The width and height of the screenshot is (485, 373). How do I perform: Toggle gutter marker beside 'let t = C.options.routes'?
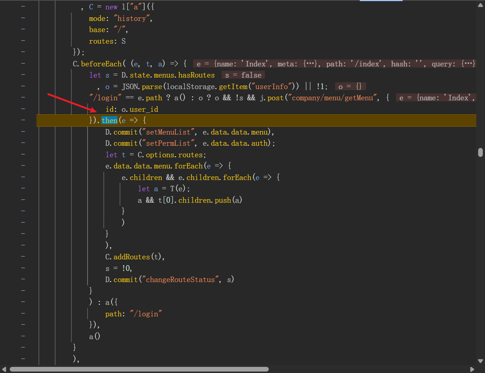coord(23,154)
